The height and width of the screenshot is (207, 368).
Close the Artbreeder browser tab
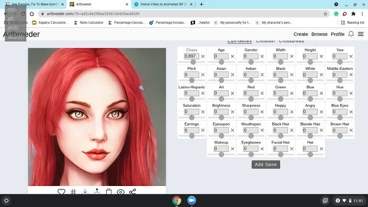pyautogui.click(x=127, y=4)
